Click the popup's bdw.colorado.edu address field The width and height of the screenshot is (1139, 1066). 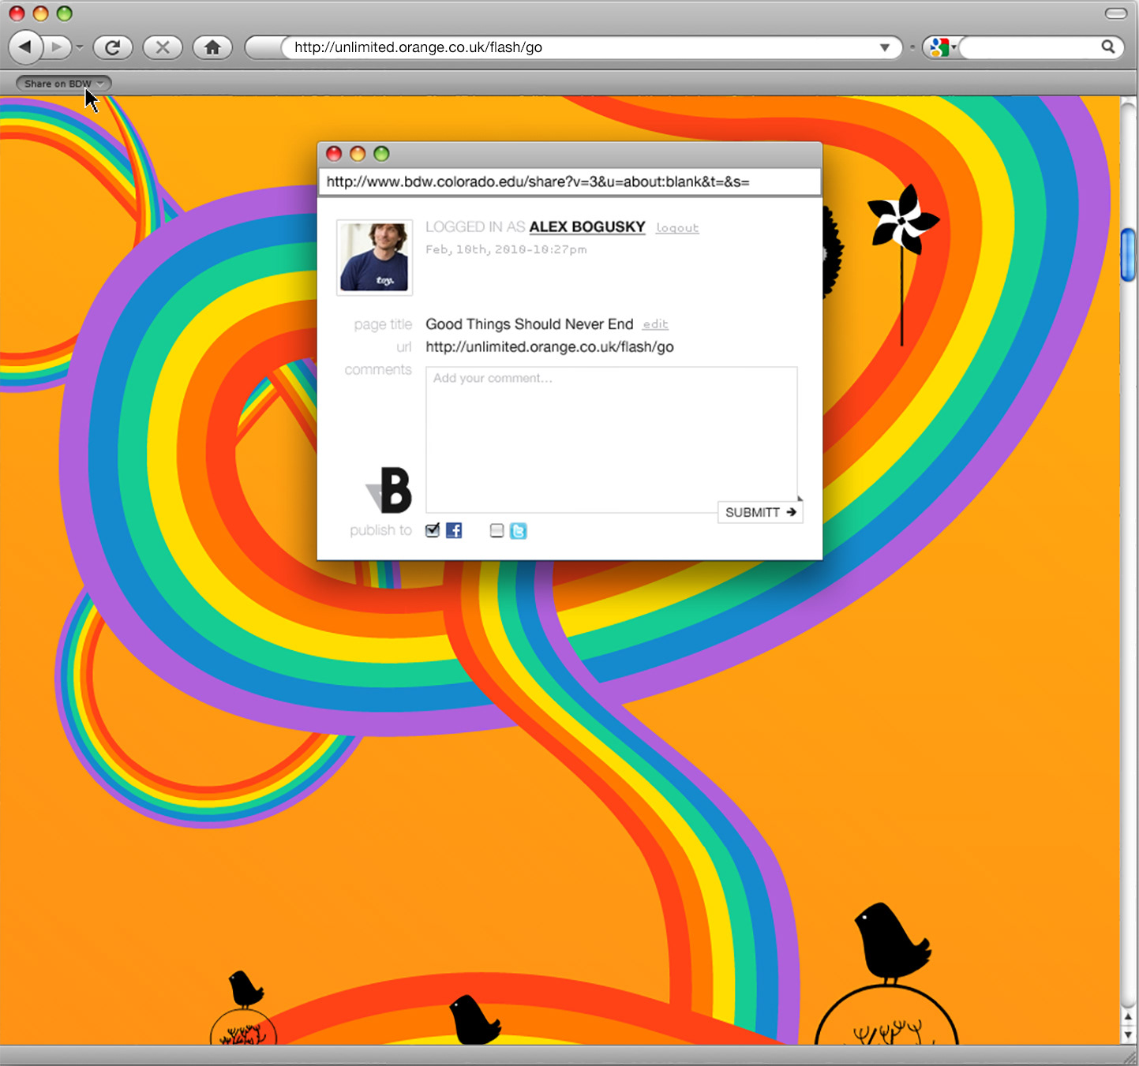click(x=569, y=181)
